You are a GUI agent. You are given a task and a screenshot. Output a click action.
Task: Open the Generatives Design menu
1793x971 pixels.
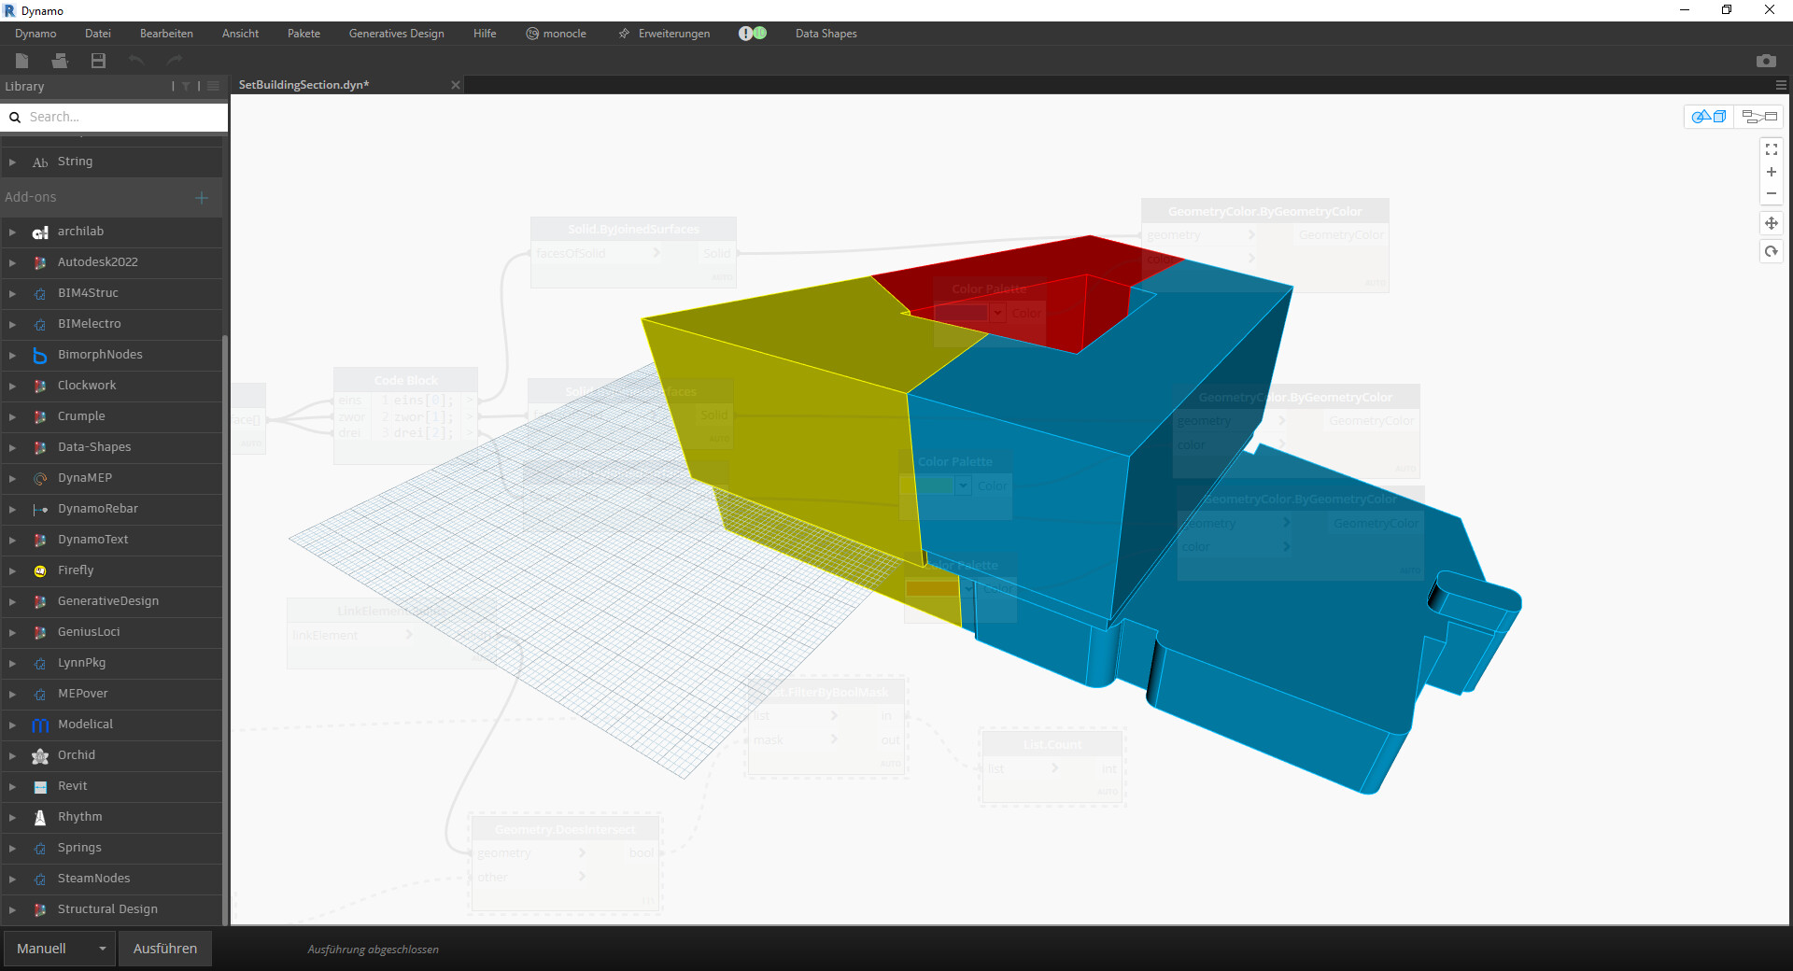397,34
